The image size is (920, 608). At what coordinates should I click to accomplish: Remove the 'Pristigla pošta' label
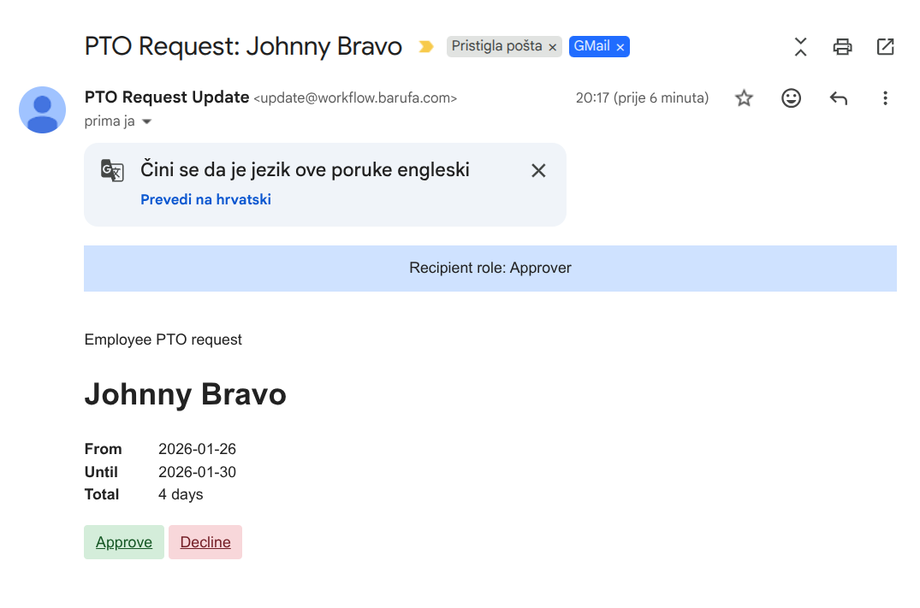[553, 47]
